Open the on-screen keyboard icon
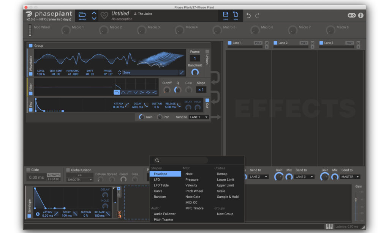Screen dimensions: 389x233 coord(329,226)
